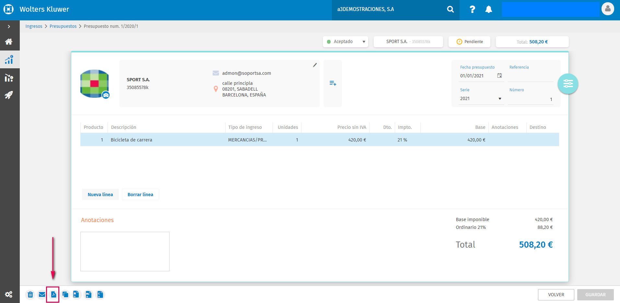The height and width of the screenshot is (303, 620).
Task: Click into the Anotaciones text area
Action: 125,252
